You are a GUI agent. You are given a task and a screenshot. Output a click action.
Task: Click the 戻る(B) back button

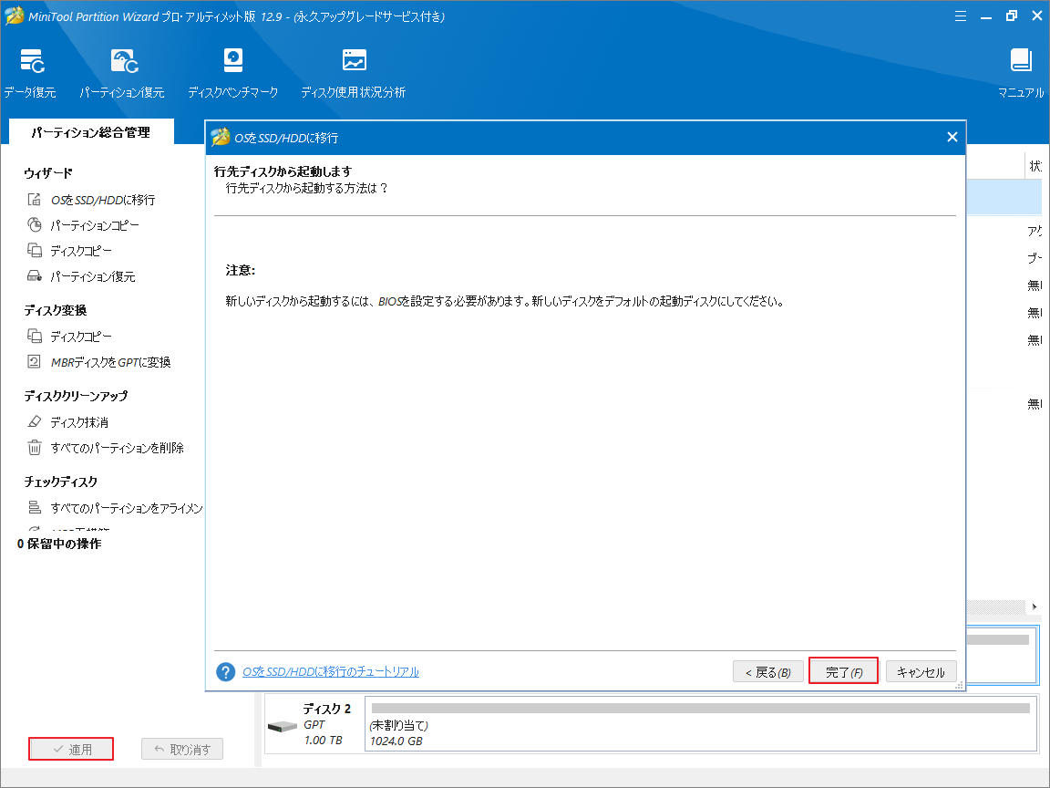768,671
